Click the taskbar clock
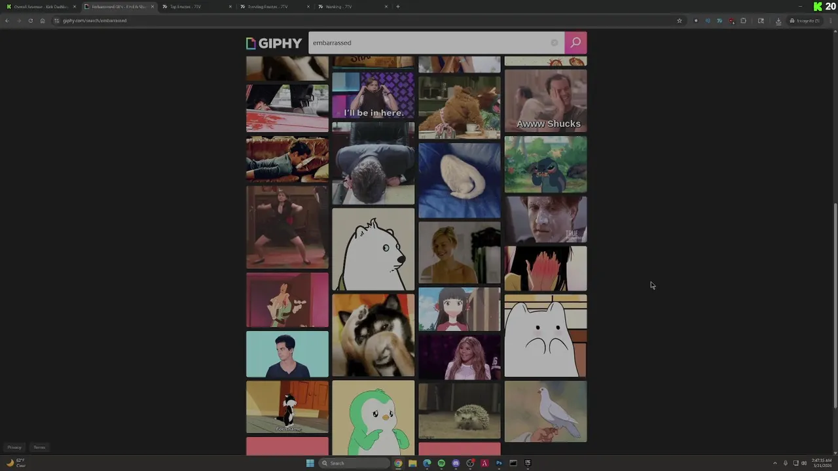This screenshot has height=471, width=838. click(821, 463)
